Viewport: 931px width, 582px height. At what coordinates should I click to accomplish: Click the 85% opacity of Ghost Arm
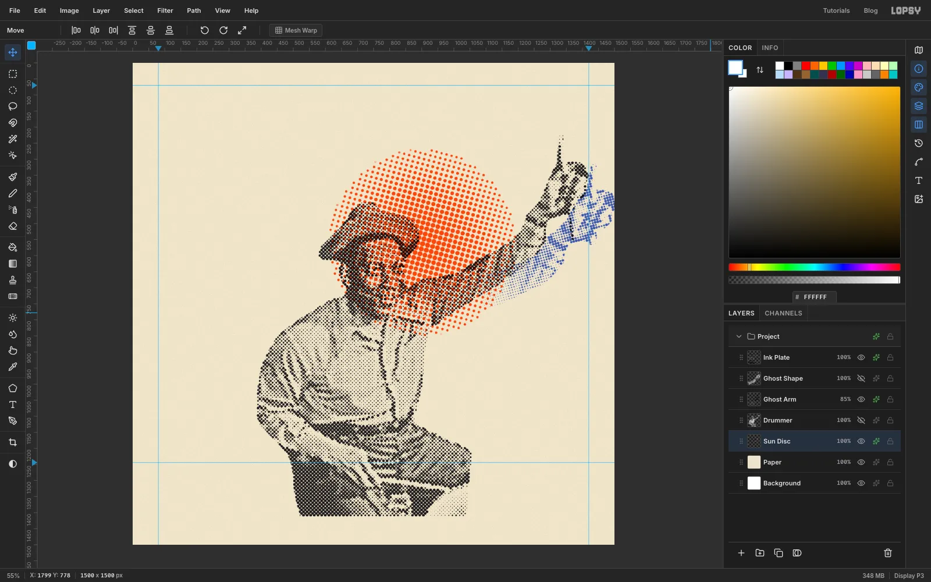[x=845, y=399]
